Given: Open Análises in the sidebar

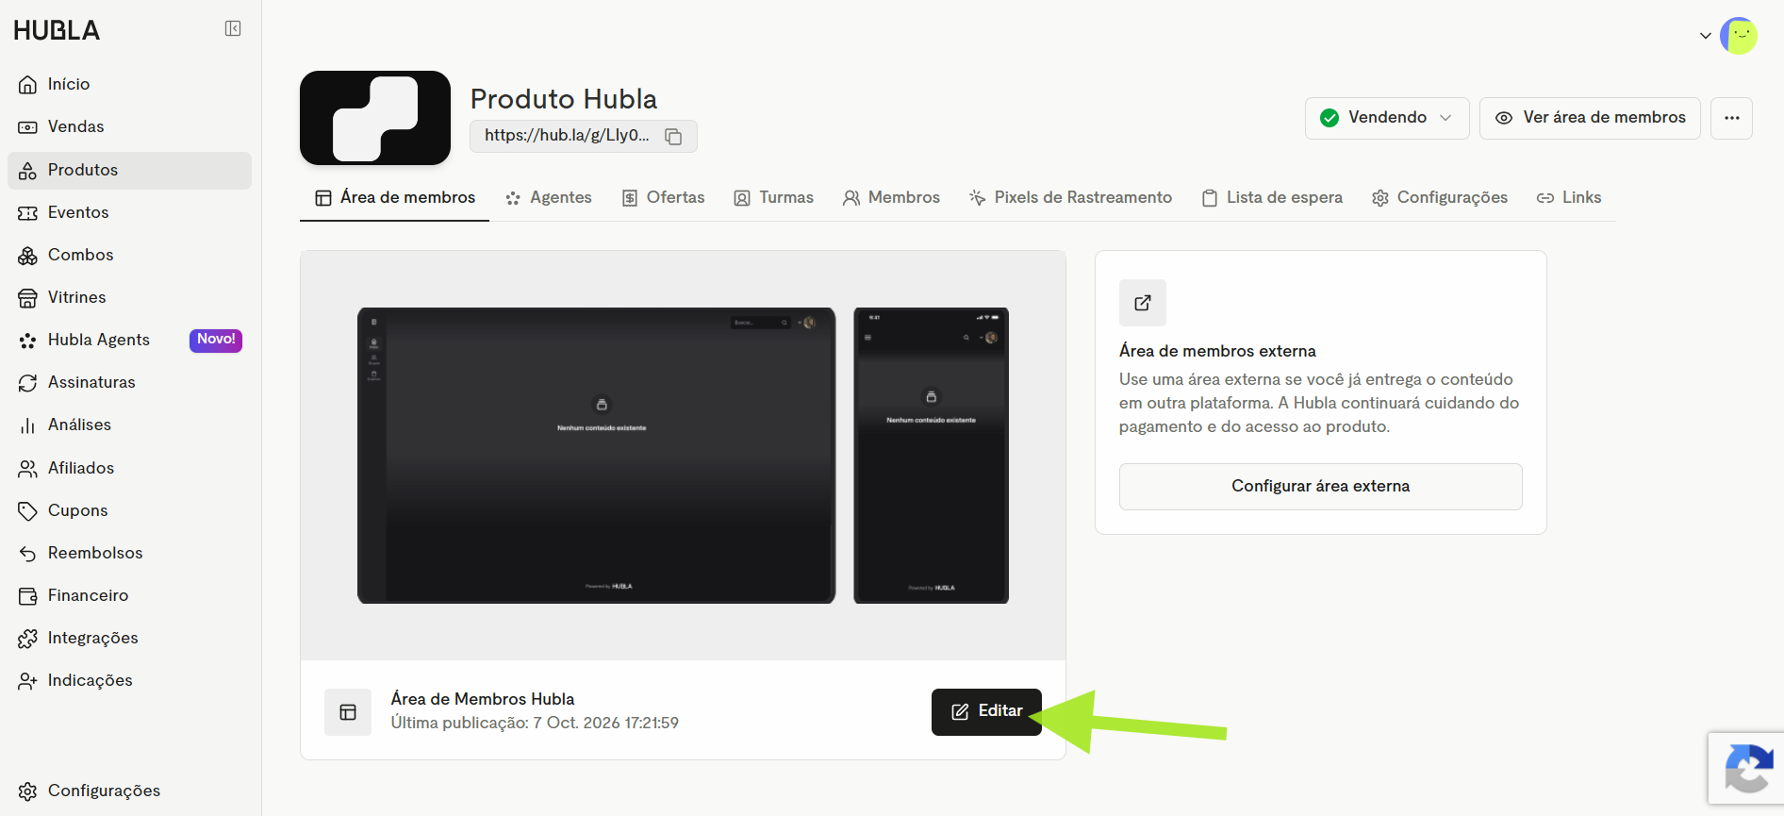Looking at the screenshot, I should click(129, 425).
